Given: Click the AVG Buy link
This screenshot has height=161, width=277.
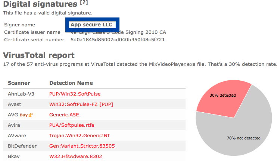Looking at the screenshot, I should tap(24, 115).
